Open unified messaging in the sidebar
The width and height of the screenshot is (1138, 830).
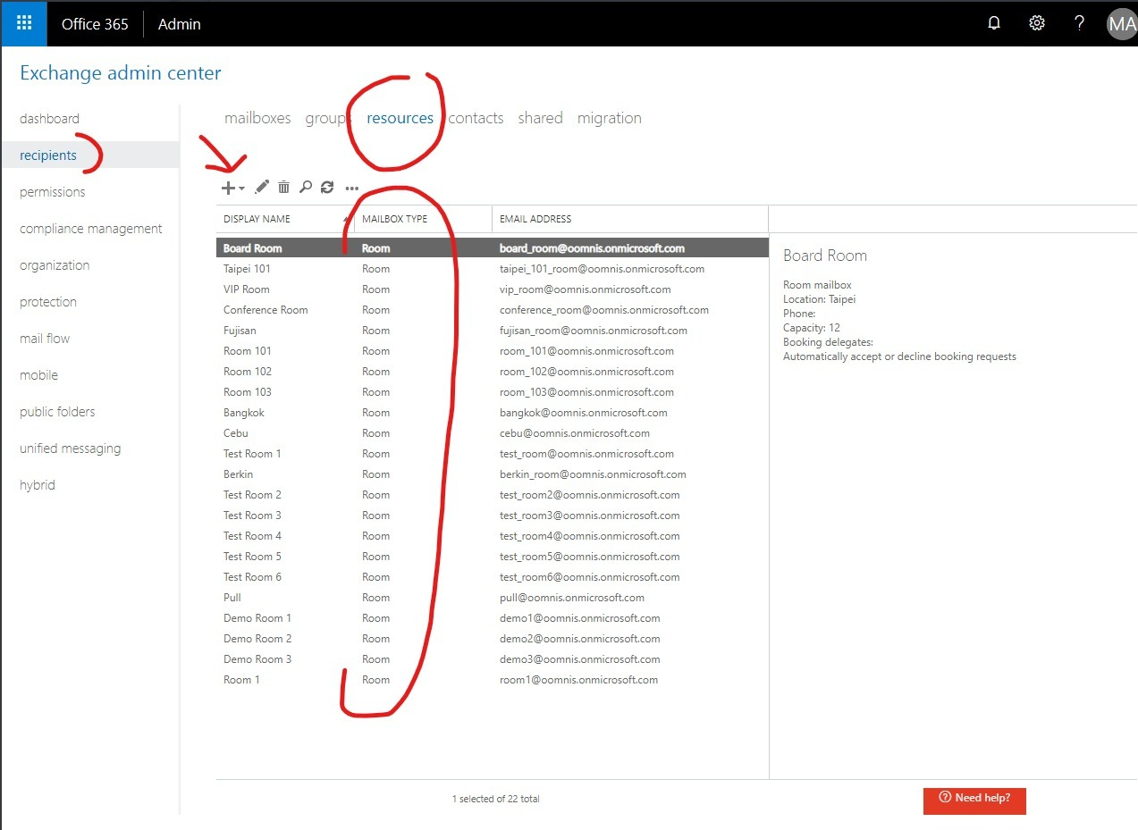pos(70,449)
